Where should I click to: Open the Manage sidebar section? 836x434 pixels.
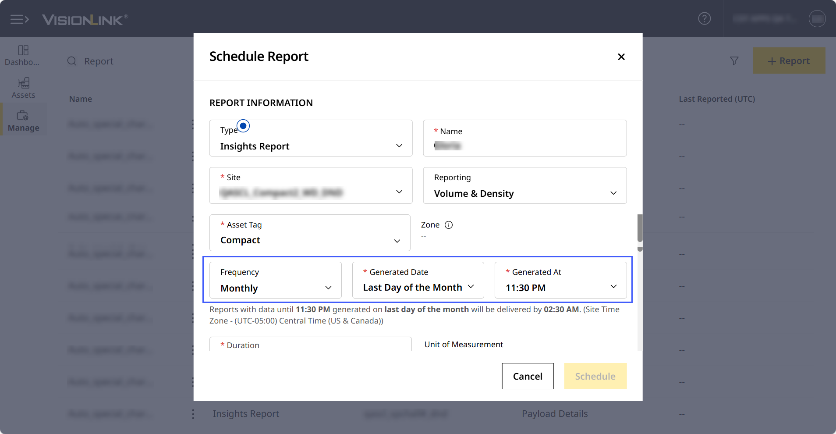tap(23, 121)
